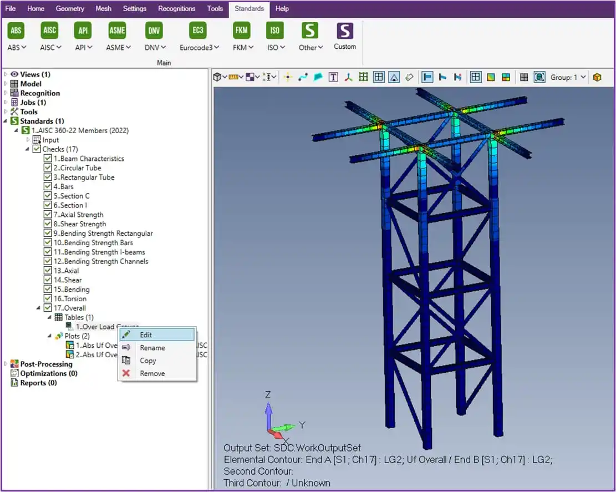
Task: Click the blue beam end icon
Action: point(427,77)
